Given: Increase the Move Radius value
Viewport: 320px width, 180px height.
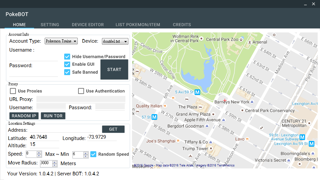Looking at the screenshot, I should 55,162.
